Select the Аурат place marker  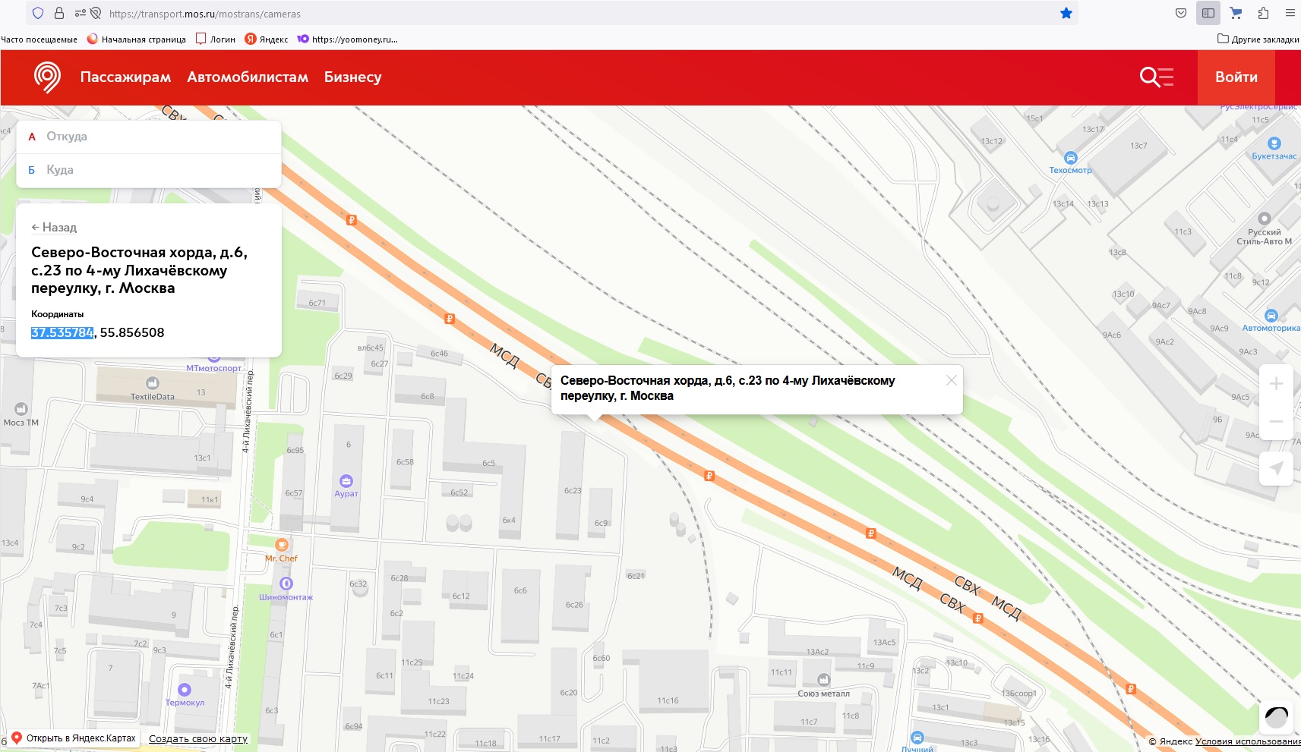tap(346, 481)
